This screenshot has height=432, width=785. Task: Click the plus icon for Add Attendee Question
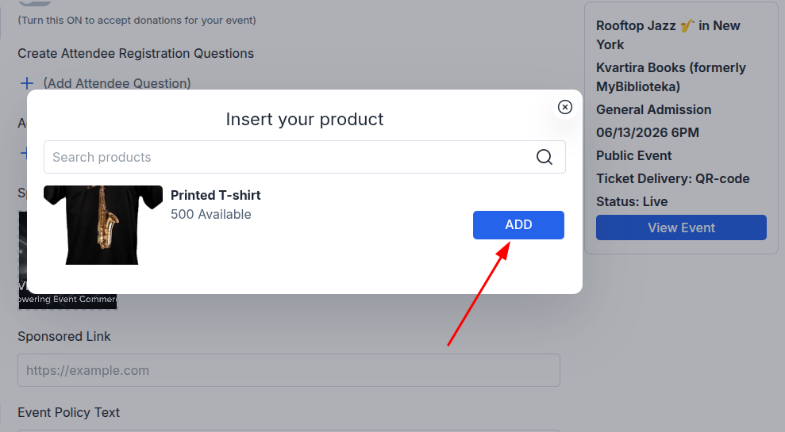27,83
